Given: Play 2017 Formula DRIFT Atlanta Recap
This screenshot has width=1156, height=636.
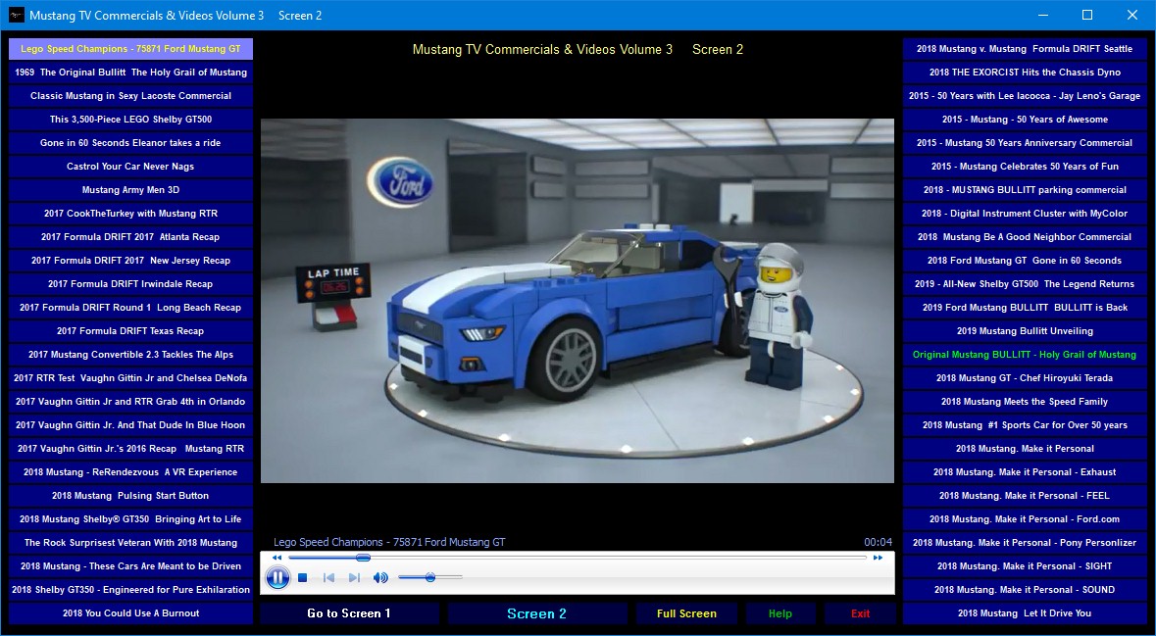Looking at the screenshot, I should [x=130, y=237].
